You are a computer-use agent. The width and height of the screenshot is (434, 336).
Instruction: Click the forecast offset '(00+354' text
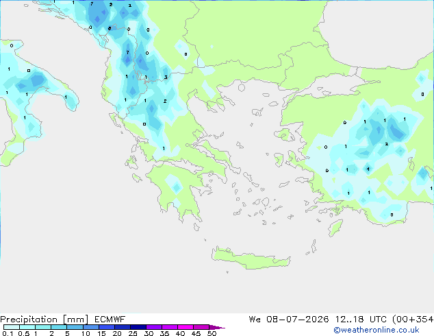pos(413,320)
